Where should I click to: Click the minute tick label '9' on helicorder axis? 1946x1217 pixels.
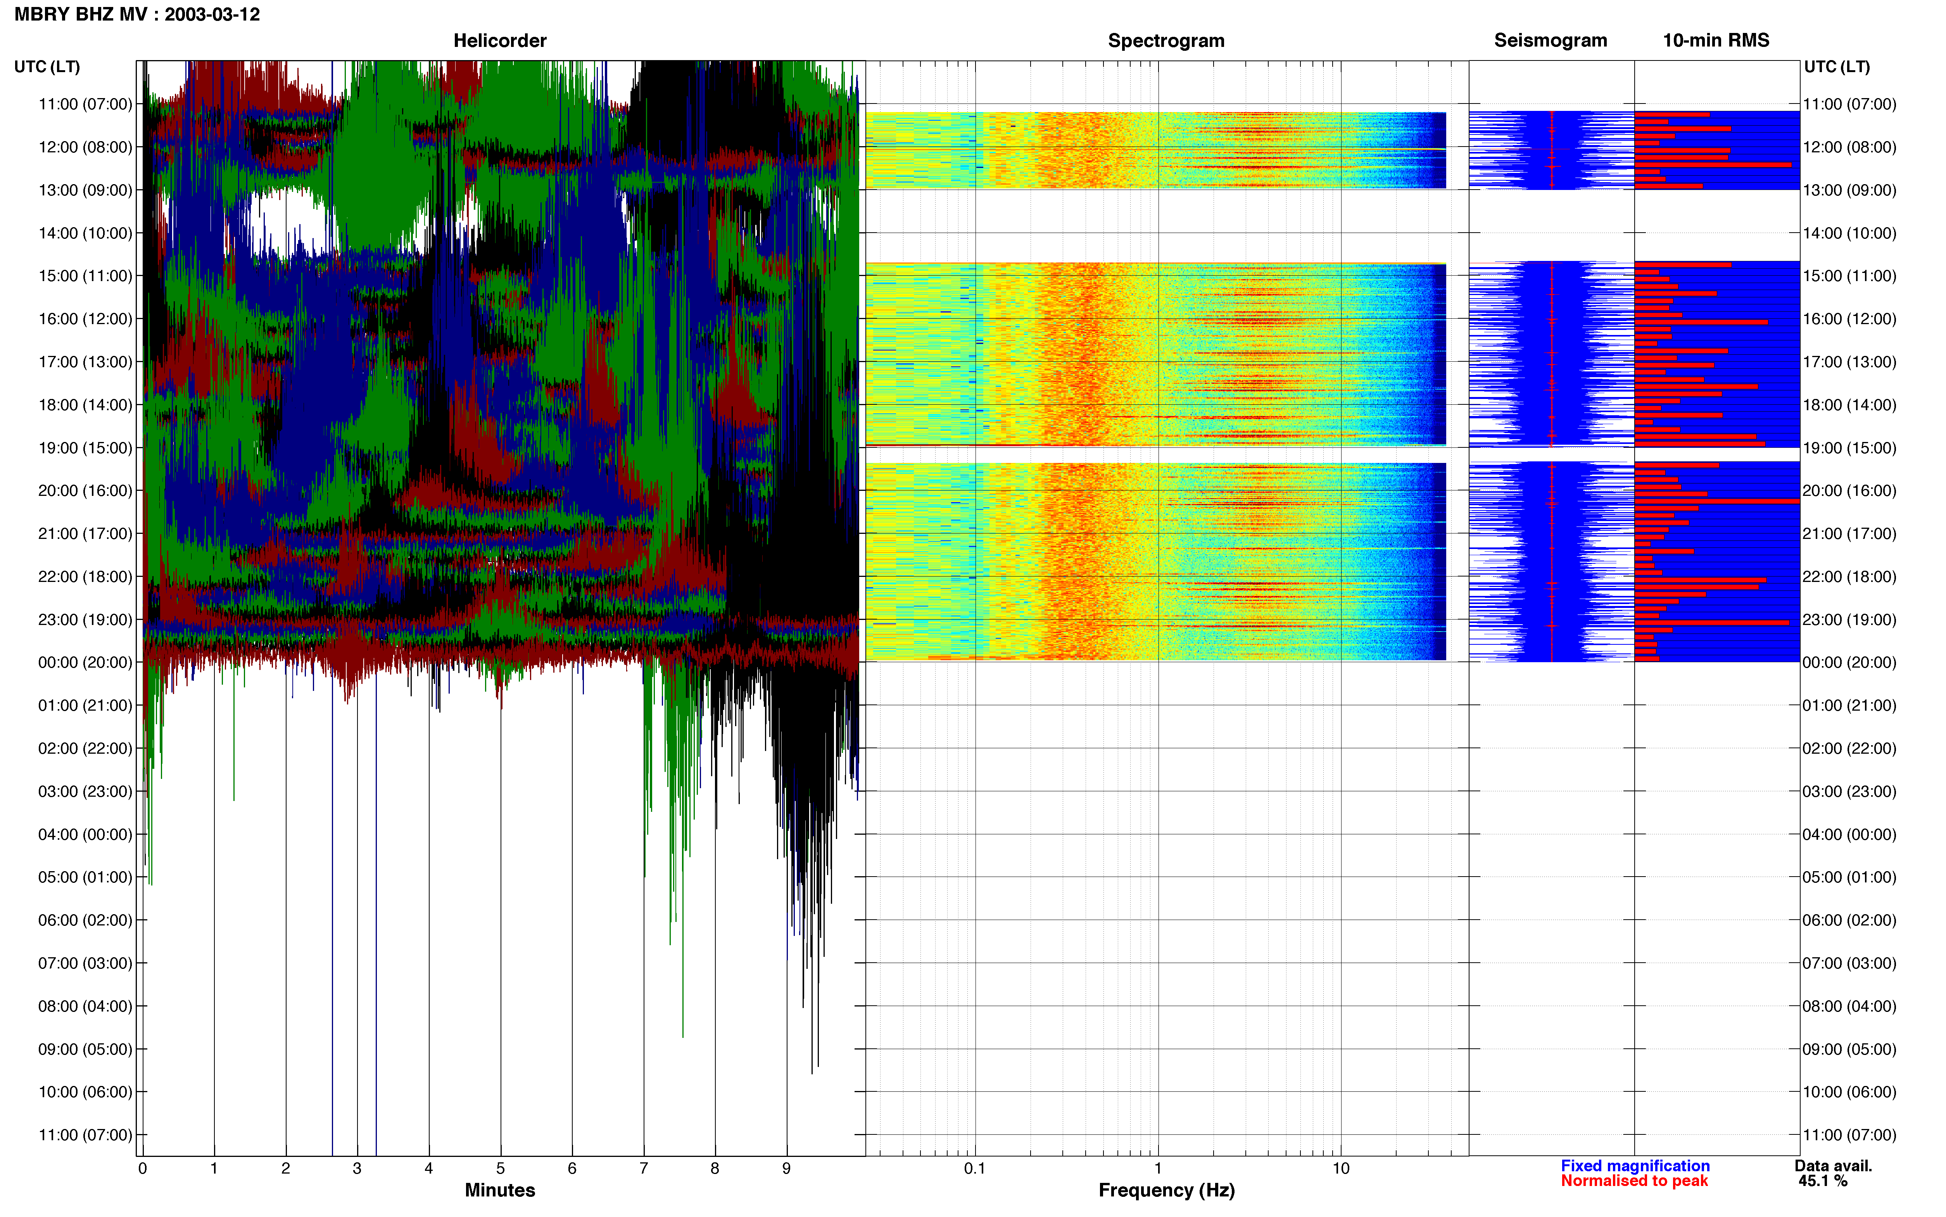point(786,1169)
